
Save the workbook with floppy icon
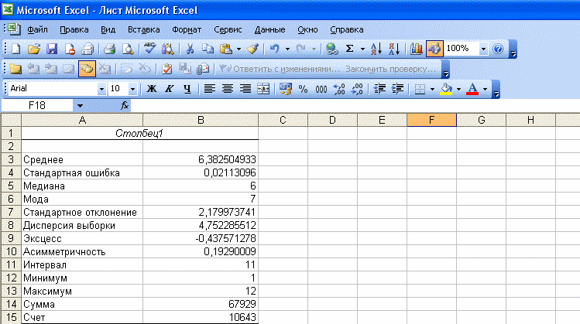[x=52, y=49]
